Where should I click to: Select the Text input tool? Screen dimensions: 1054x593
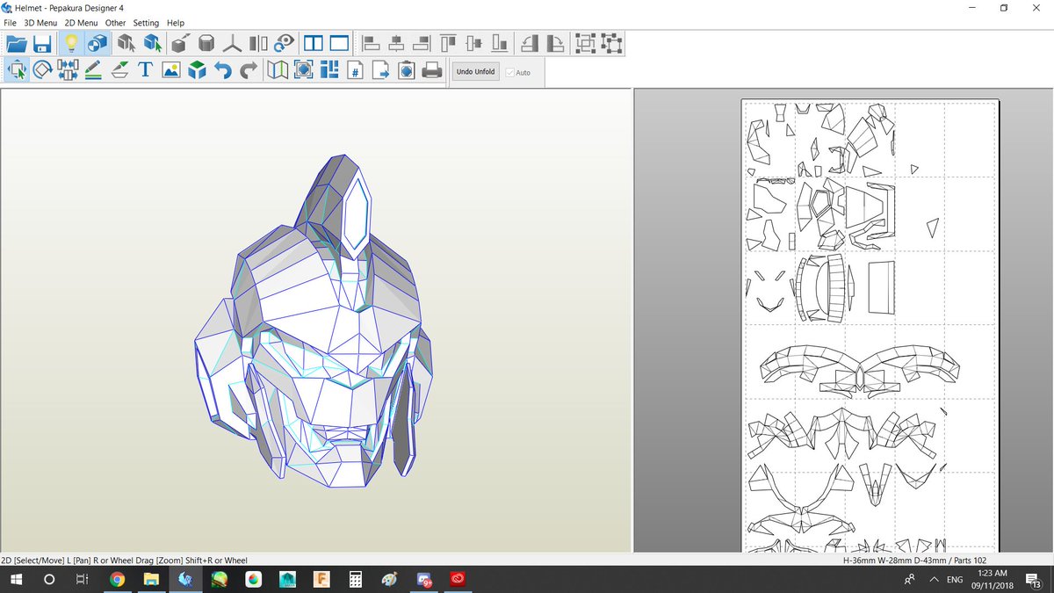click(x=146, y=70)
